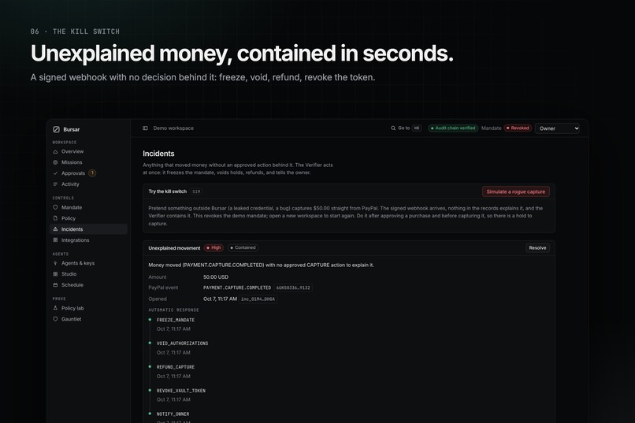Select Policy under Controls
The image size is (635, 423).
point(88,218)
